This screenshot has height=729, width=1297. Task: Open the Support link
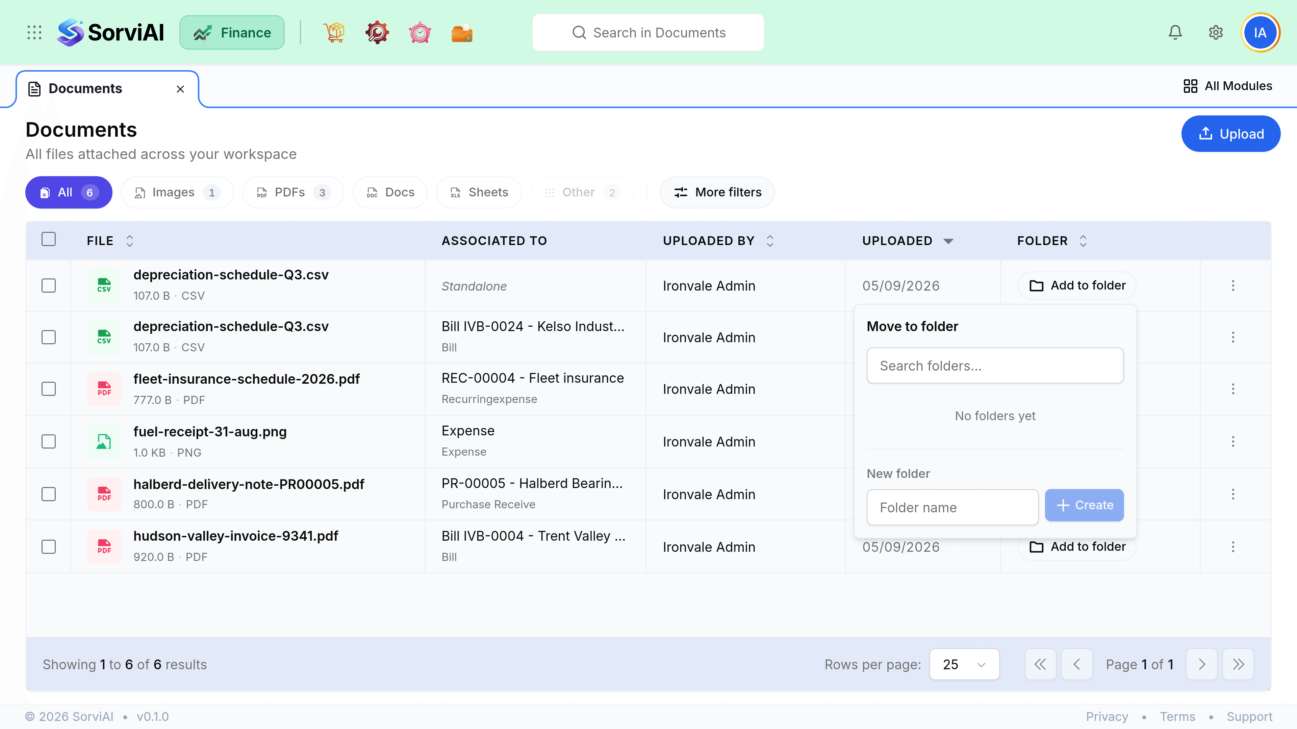(1249, 717)
